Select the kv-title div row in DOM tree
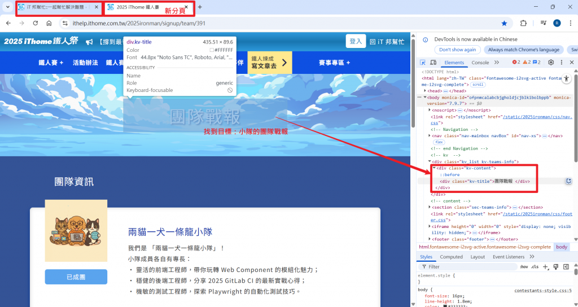The width and height of the screenshot is (578, 307). 495,181
